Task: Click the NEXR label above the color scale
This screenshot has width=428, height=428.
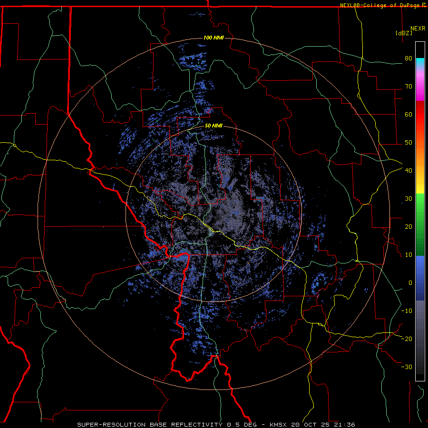Action: pyautogui.click(x=418, y=29)
